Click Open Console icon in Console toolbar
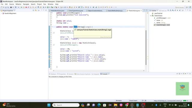Screen dimensions: 192x108 coord(184,74)
